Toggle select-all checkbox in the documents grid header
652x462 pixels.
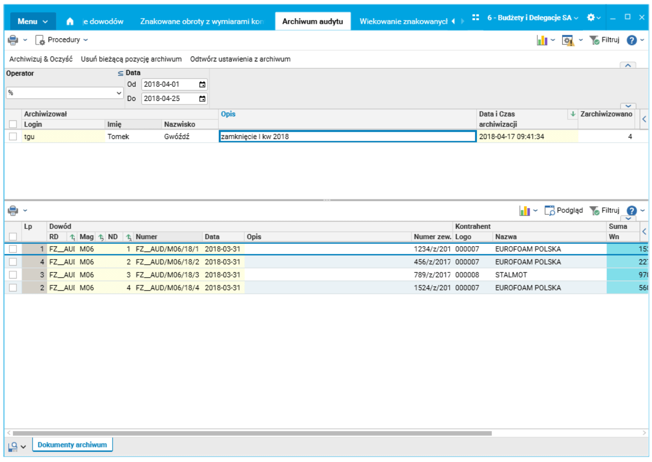pyautogui.click(x=13, y=237)
